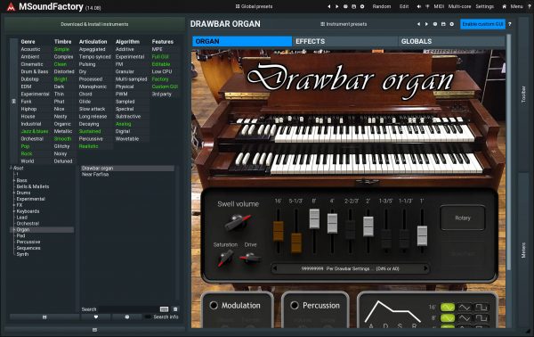Click the save preset icon below browser
The width and height of the screenshot is (534, 337).
44,316
